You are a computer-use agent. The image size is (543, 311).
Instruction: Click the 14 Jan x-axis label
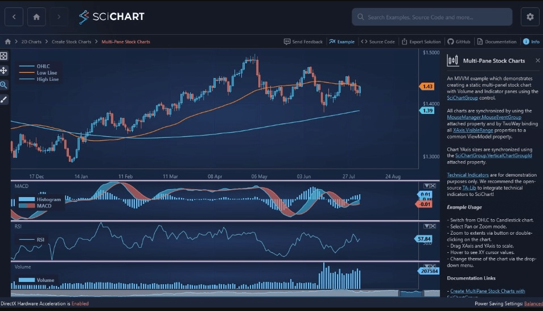point(81,177)
